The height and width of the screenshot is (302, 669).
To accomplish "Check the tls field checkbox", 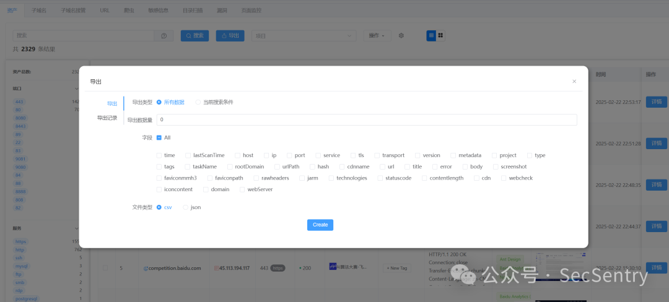I will pos(353,155).
